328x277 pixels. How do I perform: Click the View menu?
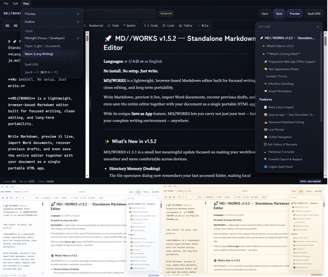click(x=26, y=3)
